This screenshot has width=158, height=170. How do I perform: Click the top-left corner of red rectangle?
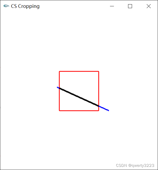59,71
